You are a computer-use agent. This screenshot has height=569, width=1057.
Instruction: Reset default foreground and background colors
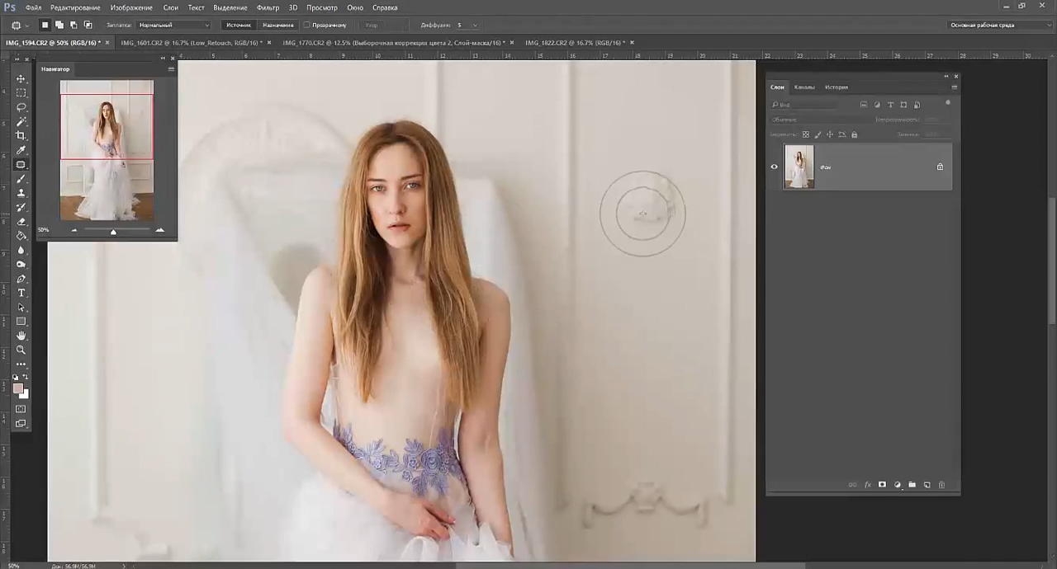16,378
